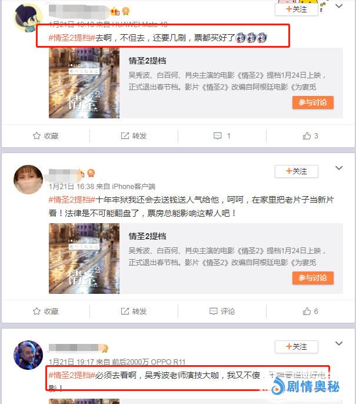Follow third poster with +关注 button
The height and width of the screenshot is (404, 356).
click(x=297, y=347)
